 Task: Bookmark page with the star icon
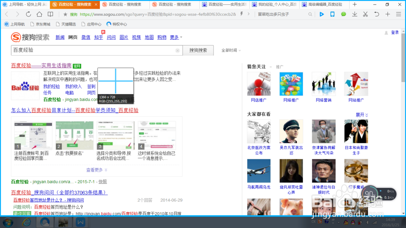pos(65,14)
